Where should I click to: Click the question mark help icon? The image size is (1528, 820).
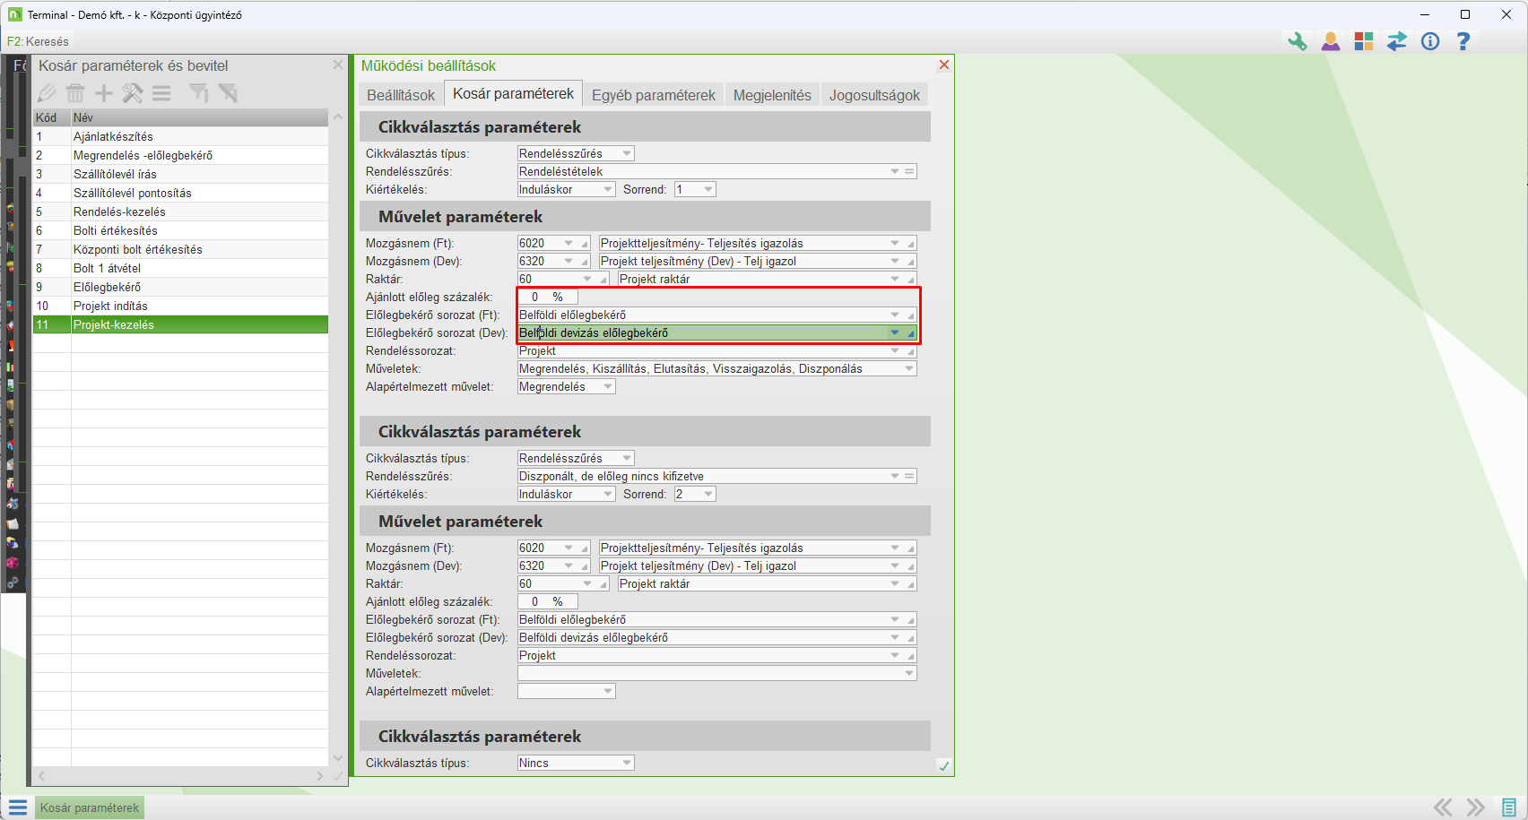(1463, 41)
